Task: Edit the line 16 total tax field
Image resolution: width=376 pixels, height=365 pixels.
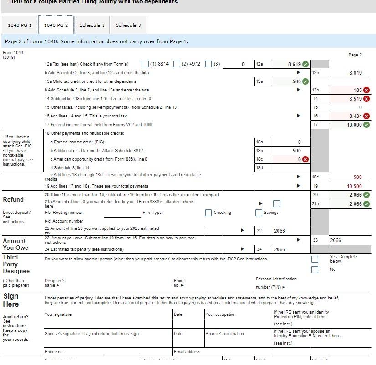Action: tap(350, 116)
